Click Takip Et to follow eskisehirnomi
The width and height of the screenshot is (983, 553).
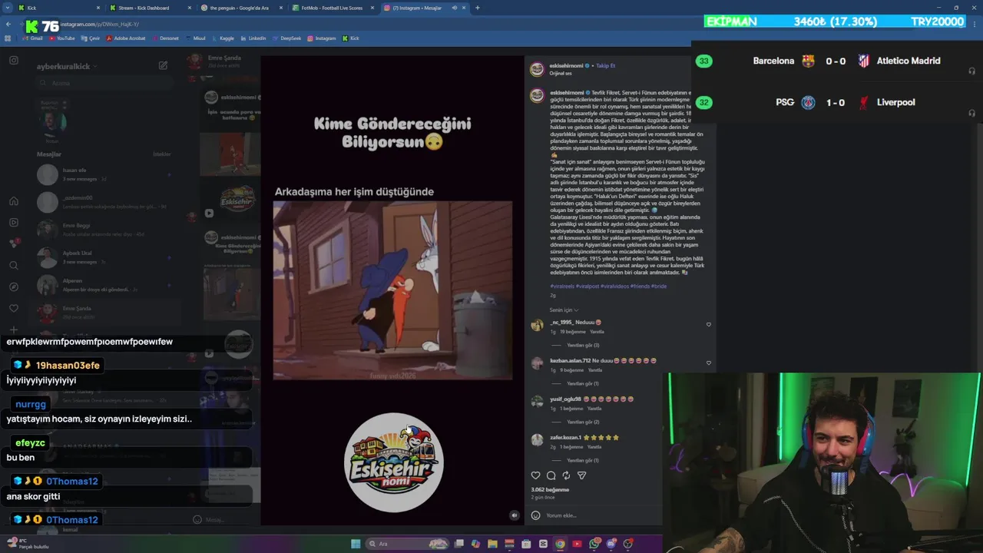(605, 66)
